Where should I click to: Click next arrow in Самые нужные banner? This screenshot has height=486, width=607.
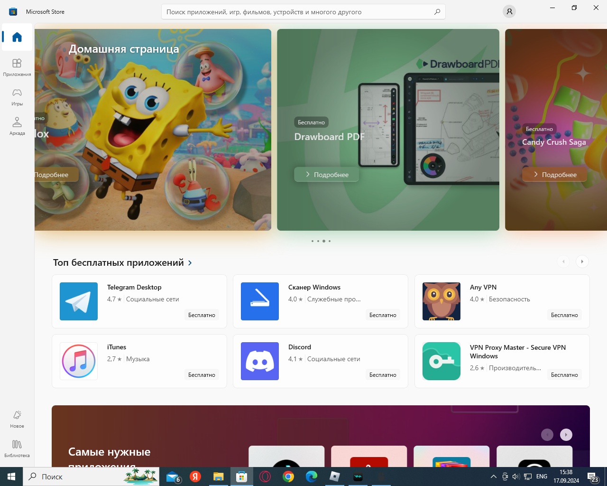[566, 435]
